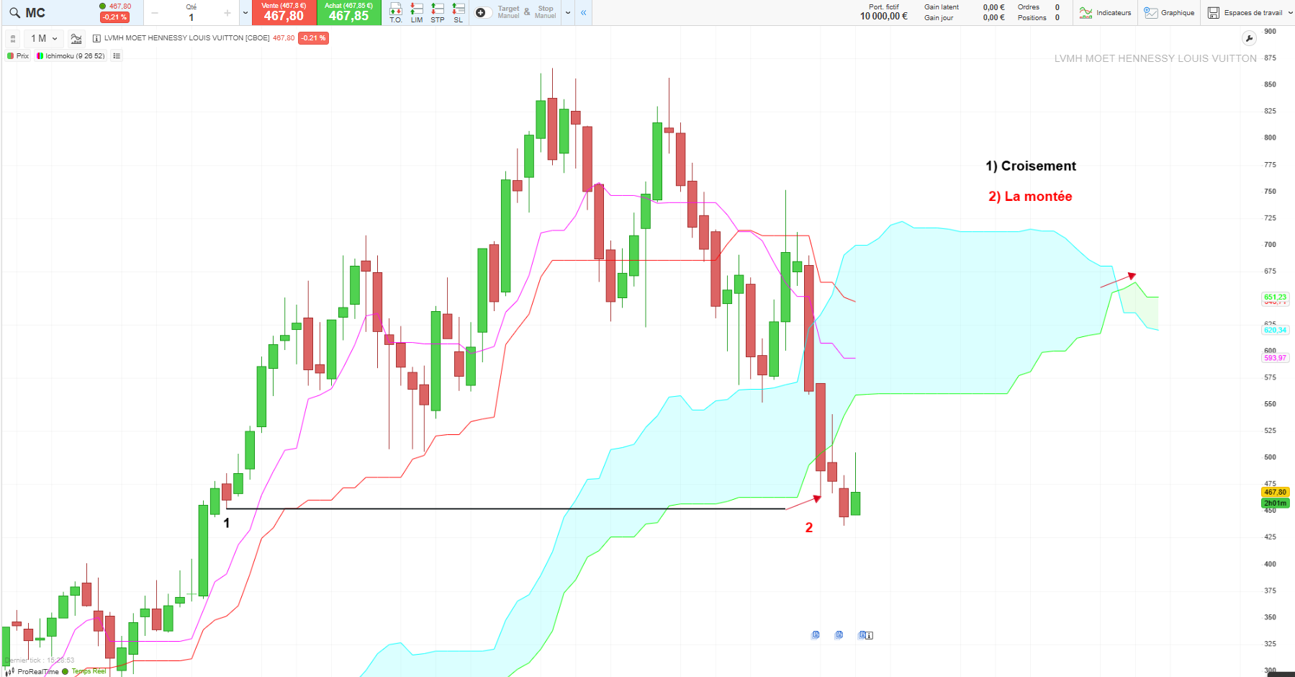Viewport: 1295px width, 677px height.
Task: Expand the quantity dropdown arrow
Action: coord(245,12)
